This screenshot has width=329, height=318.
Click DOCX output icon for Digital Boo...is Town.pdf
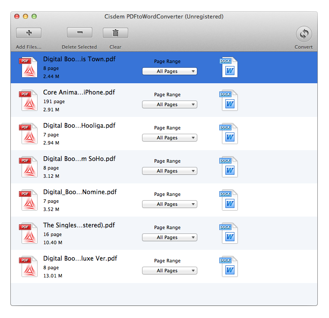[x=228, y=67]
